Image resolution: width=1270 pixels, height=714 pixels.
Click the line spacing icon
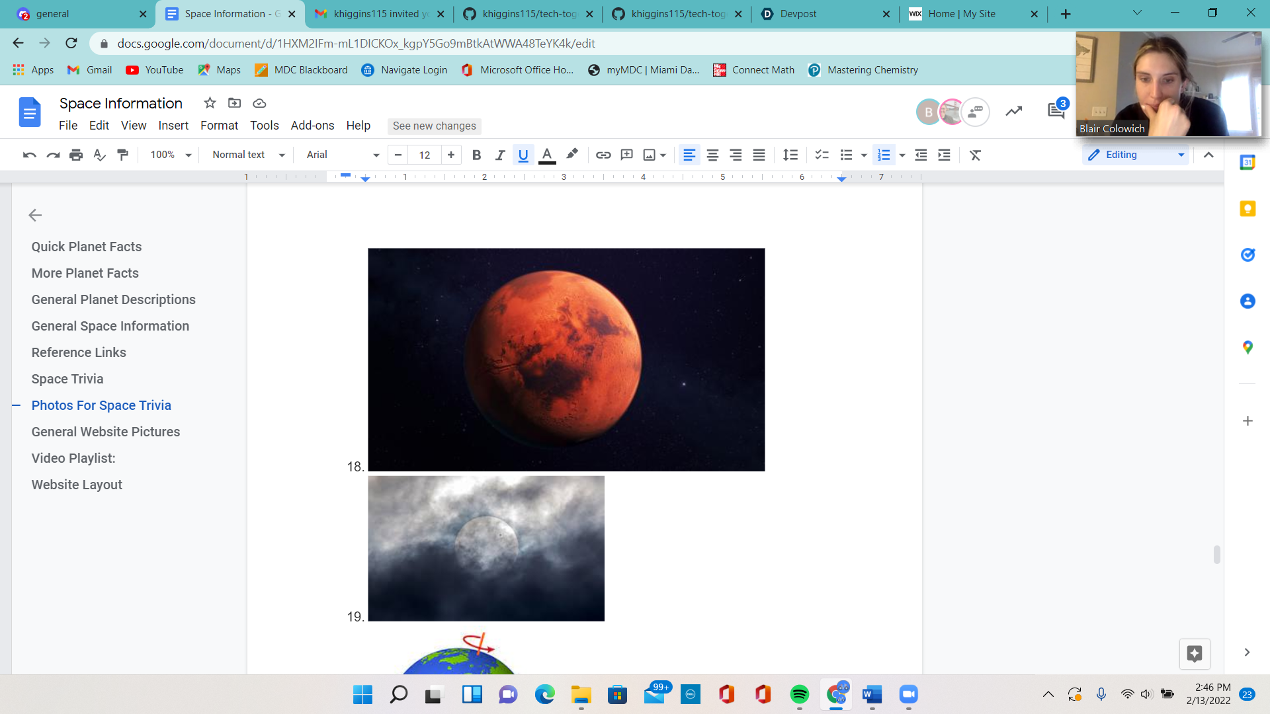tap(790, 155)
